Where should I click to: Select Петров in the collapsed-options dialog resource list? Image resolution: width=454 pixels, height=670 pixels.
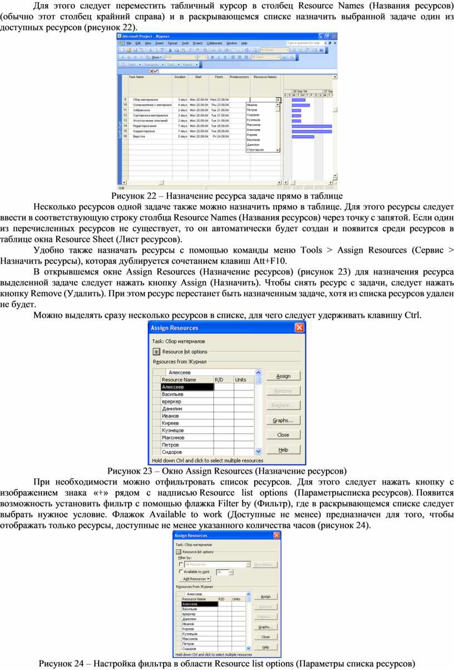click(187, 444)
